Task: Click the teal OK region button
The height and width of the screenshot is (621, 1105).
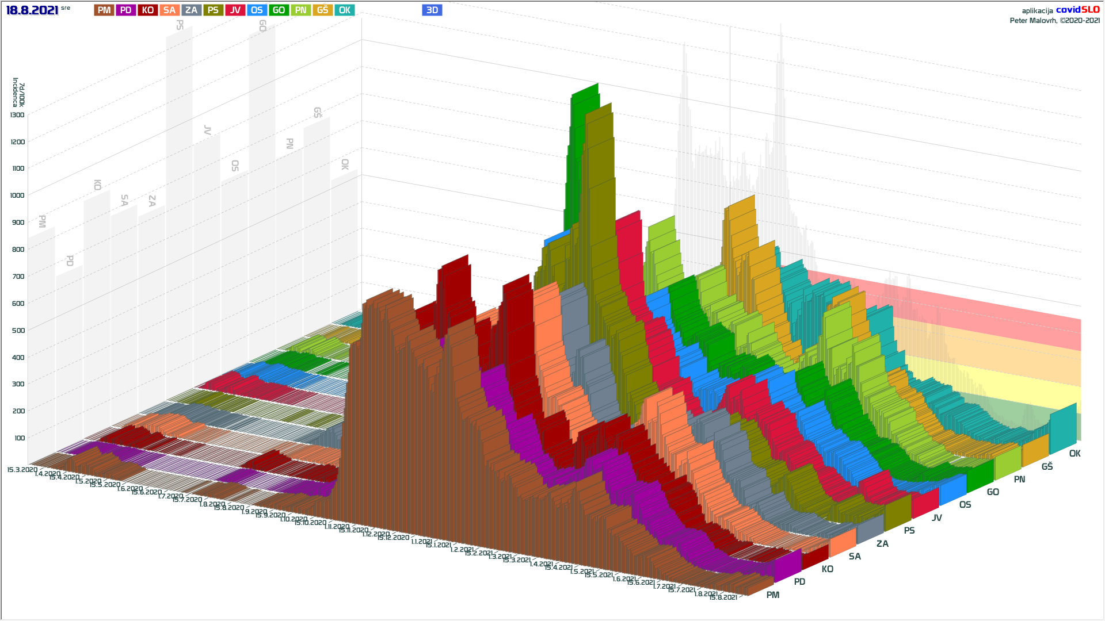Action: coord(345,10)
